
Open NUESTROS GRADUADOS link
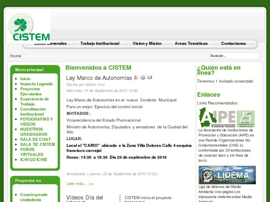pyautogui.click(x=33, y=132)
